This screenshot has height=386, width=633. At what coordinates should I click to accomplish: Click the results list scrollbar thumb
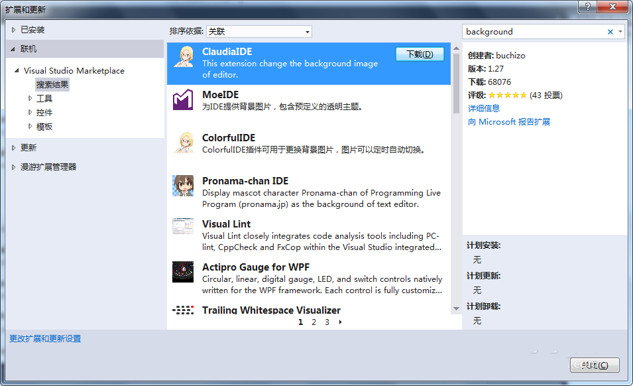456,83
